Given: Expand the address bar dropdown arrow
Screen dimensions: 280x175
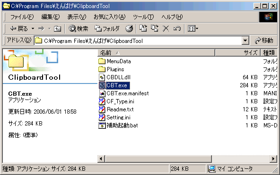Looking at the screenshot, I should [245, 41].
